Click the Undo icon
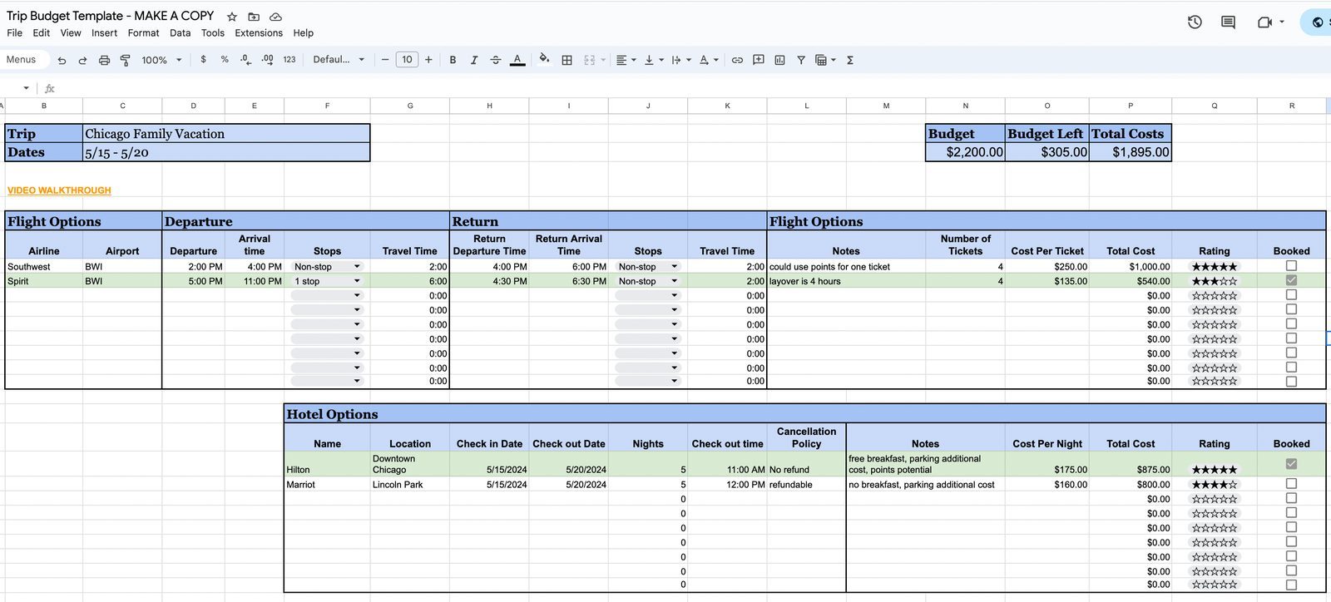1331x602 pixels. 62,60
